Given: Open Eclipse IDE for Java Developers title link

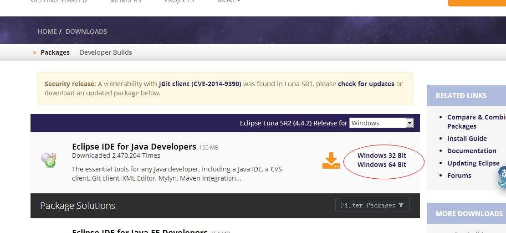Looking at the screenshot, I should pos(134,147).
